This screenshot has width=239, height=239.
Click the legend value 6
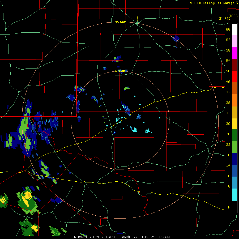(x=229, y=186)
